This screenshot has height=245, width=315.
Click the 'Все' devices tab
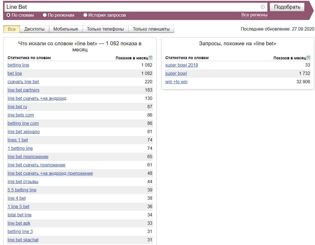12,29
